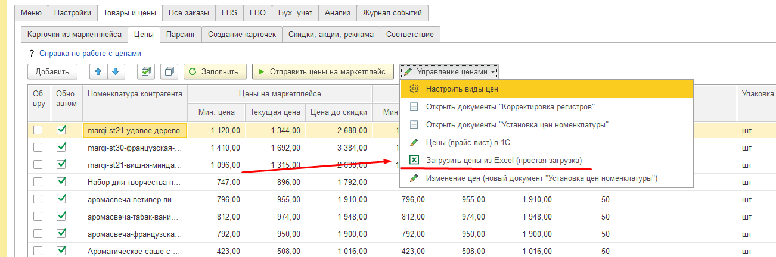Collapse the Управление ценами dropdown
Screen dimensions: 776x257
click(449, 71)
